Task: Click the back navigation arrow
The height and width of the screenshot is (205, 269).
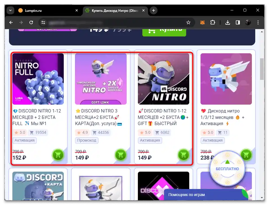Action: pyautogui.click(x=11, y=22)
